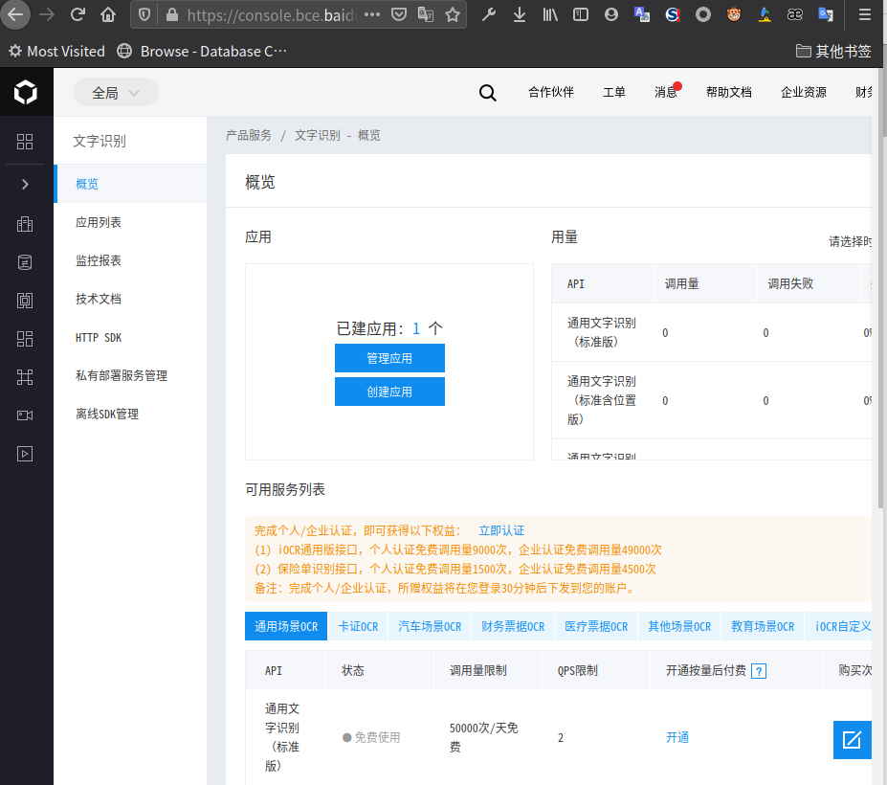887x785 pixels.
Task: Go back to the previous page
Action: (x=16, y=14)
